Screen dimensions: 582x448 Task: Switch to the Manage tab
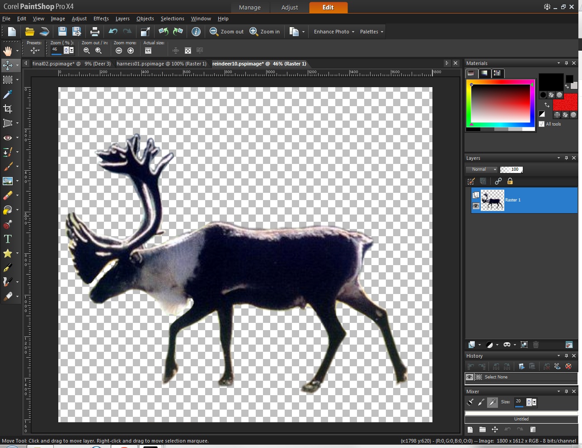click(250, 7)
